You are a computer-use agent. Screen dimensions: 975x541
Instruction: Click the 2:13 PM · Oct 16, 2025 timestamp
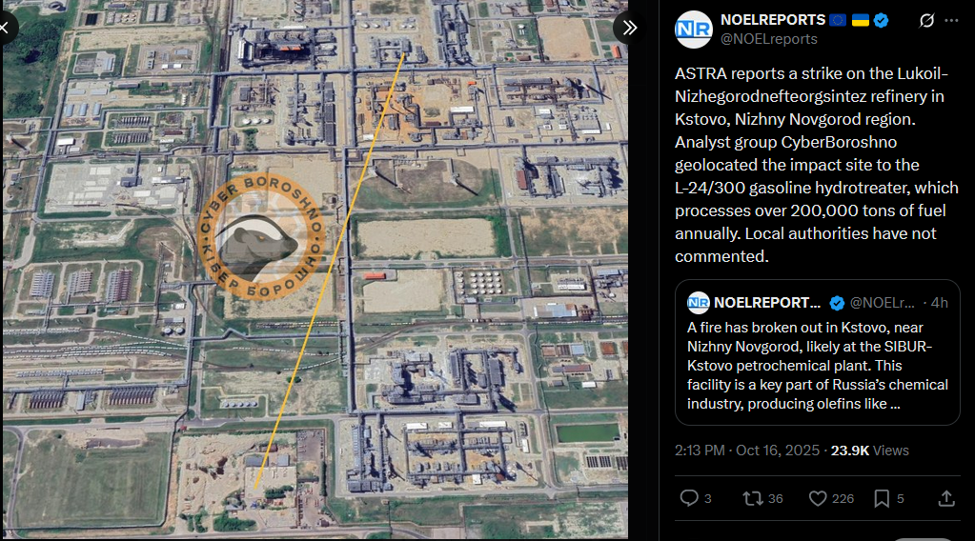(x=747, y=451)
